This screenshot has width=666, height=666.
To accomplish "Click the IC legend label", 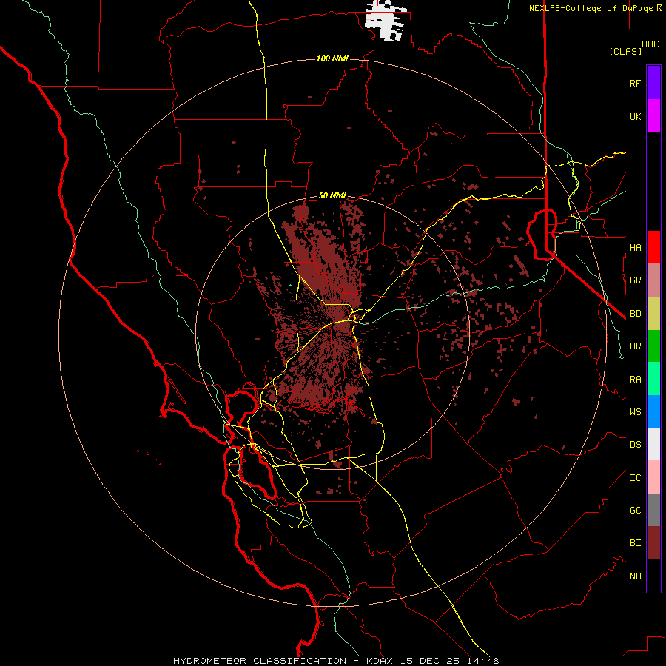I will click(x=635, y=478).
